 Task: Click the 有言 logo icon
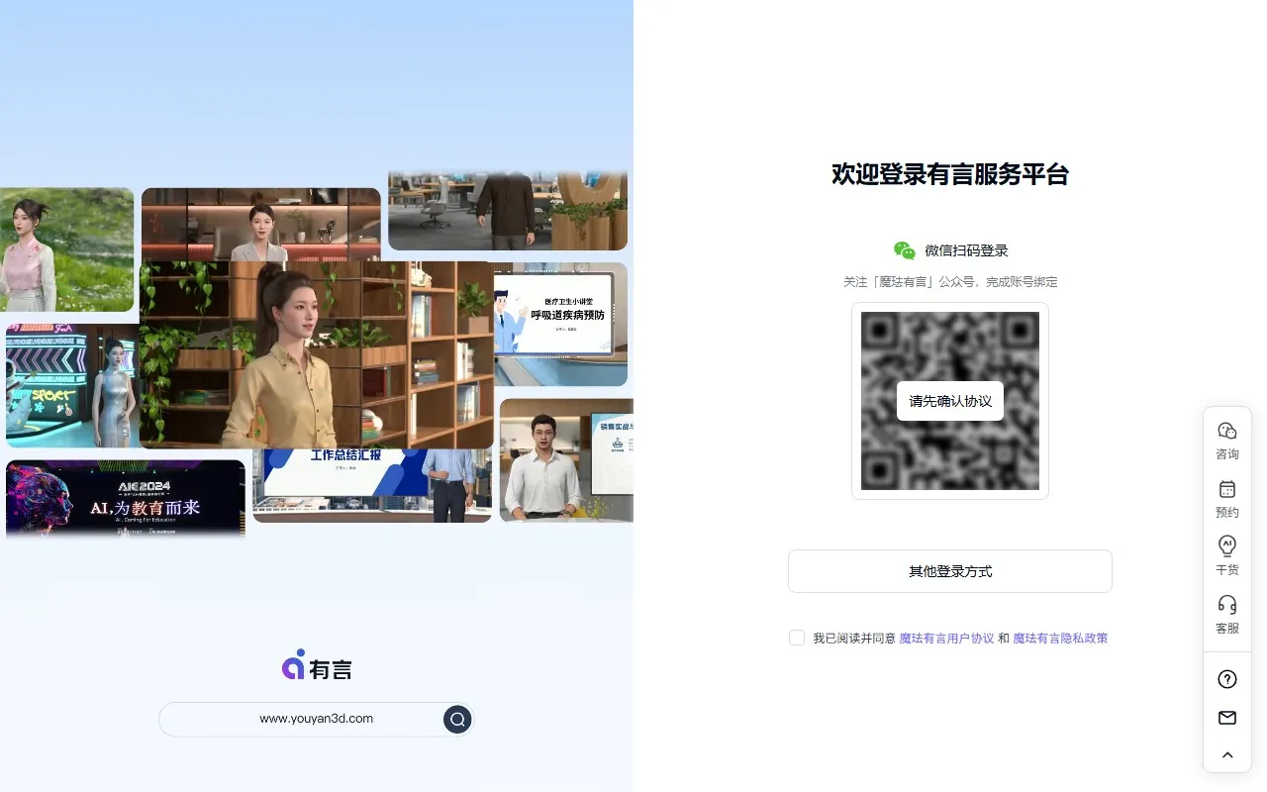click(294, 665)
